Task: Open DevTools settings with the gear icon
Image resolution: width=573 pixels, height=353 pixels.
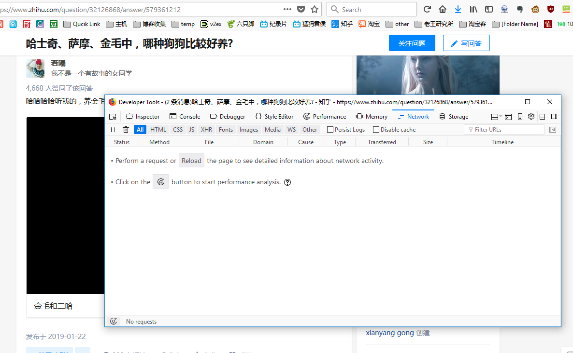Action: pos(531,116)
